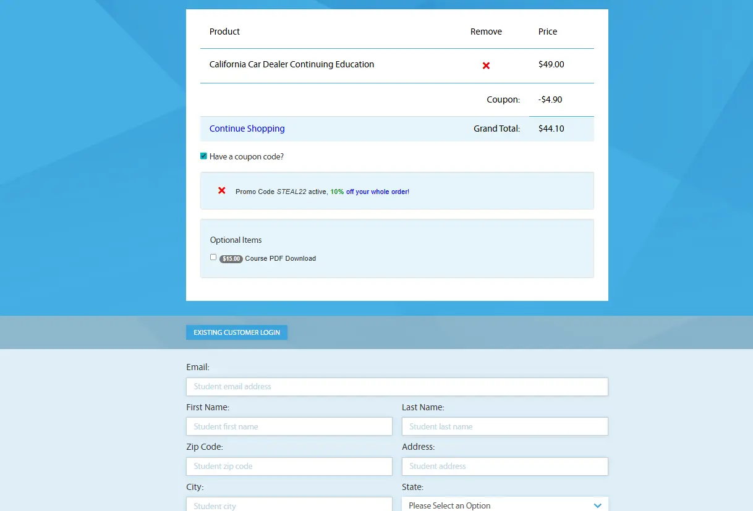Click the Optional Items heading

236,240
